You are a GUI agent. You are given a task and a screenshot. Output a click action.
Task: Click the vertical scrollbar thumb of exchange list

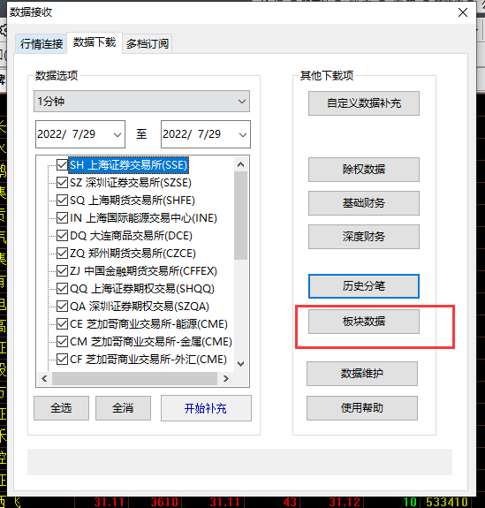[240, 216]
